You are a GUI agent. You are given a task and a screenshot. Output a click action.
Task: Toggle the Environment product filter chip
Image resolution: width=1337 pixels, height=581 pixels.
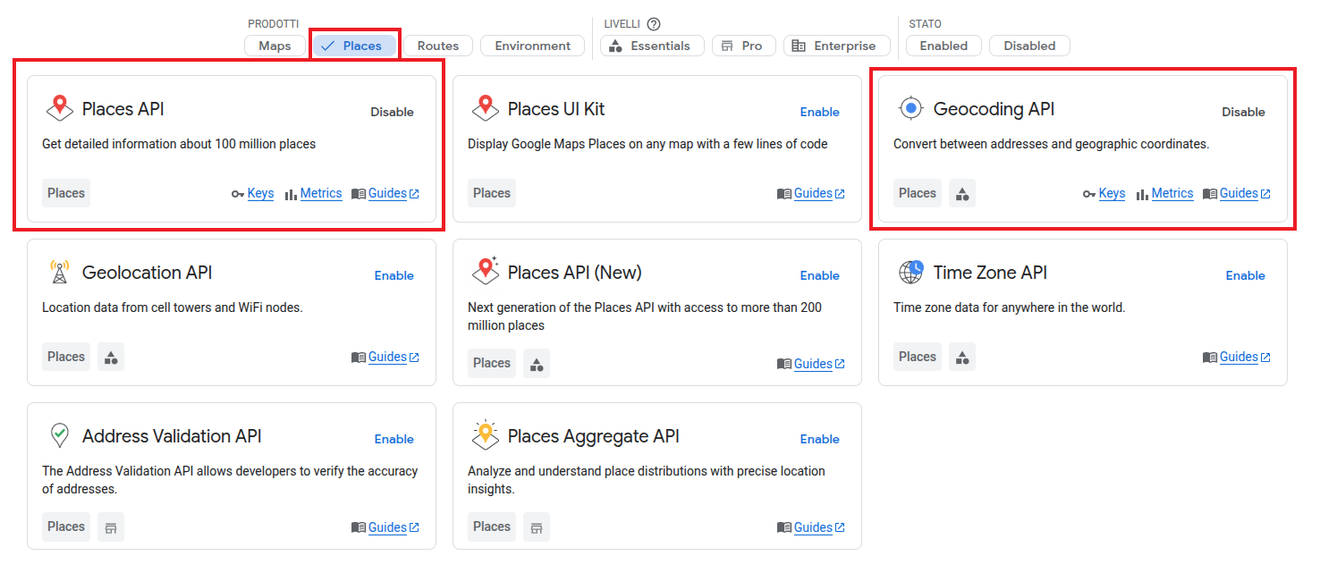(533, 46)
